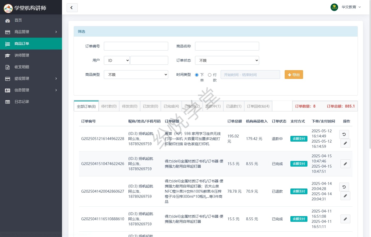
Task: Click the 订单编号 input field
Action: 136,46
